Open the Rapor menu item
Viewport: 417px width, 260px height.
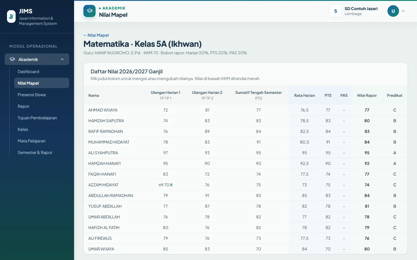tap(23, 106)
